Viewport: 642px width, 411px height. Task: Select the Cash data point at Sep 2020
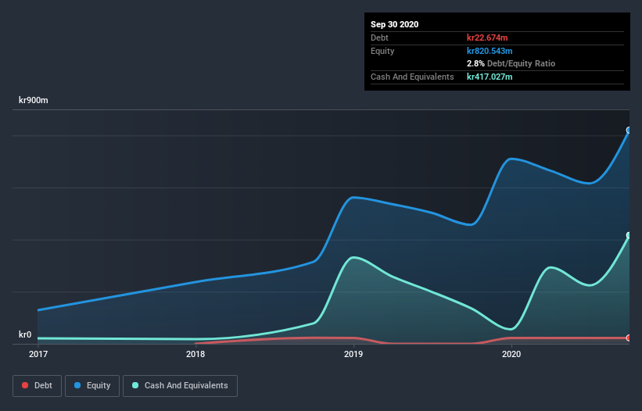coord(629,235)
